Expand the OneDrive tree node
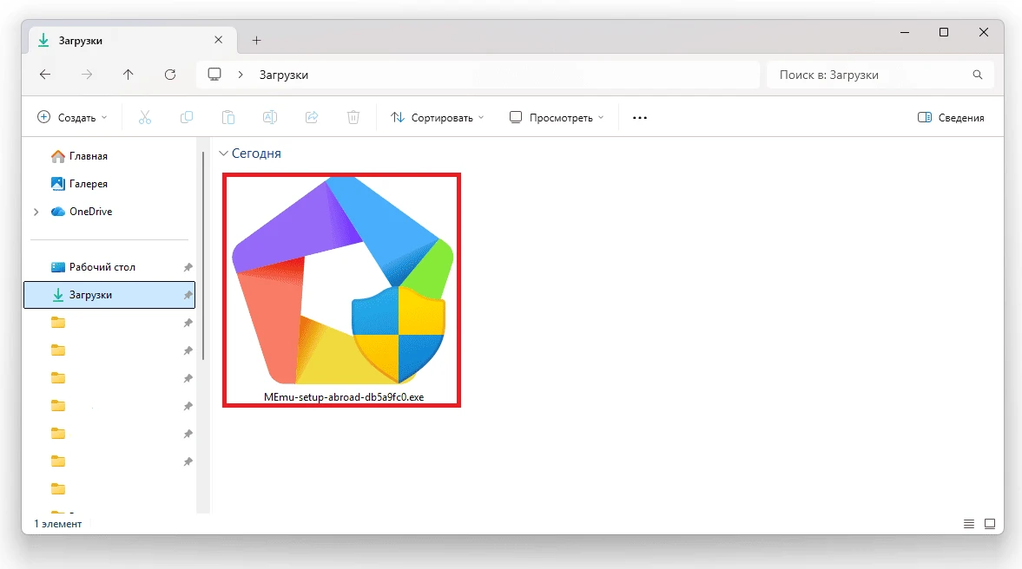The height and width of the screenshot is (569, 1022). pyautogui.click(x=36, y=212)
